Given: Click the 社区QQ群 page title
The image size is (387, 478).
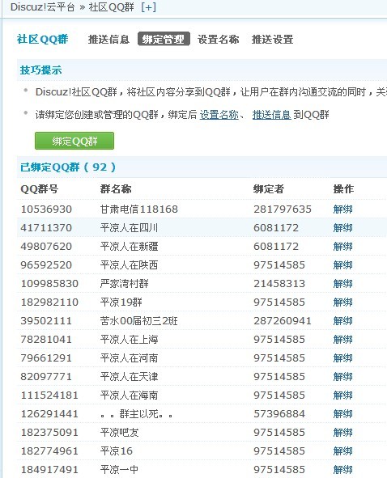Looking at the screenshot, I should pos(43,40).
